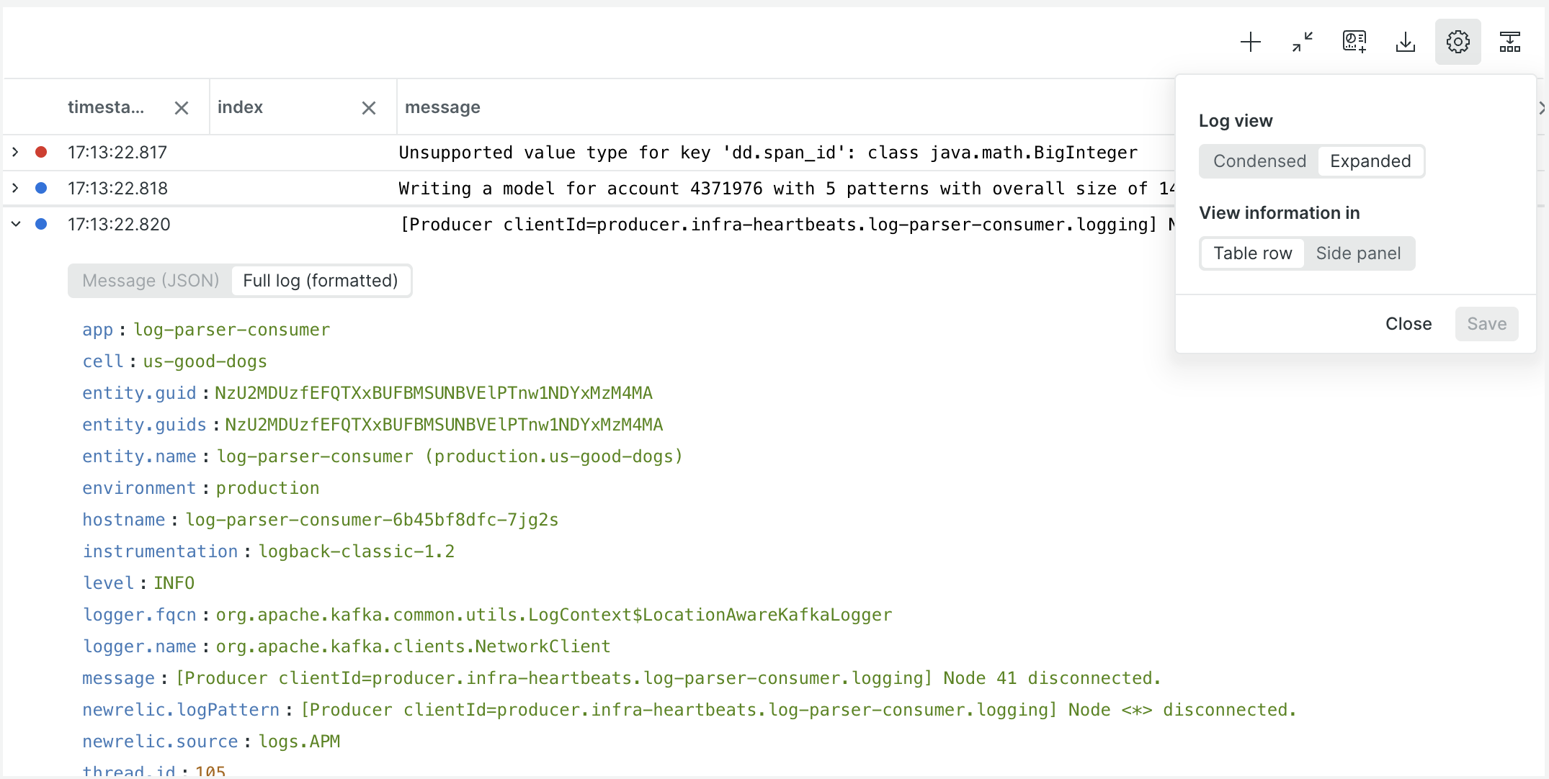Select the Full log (formatted) tab
Screen dimensions: 1549x779
point(321,281)
